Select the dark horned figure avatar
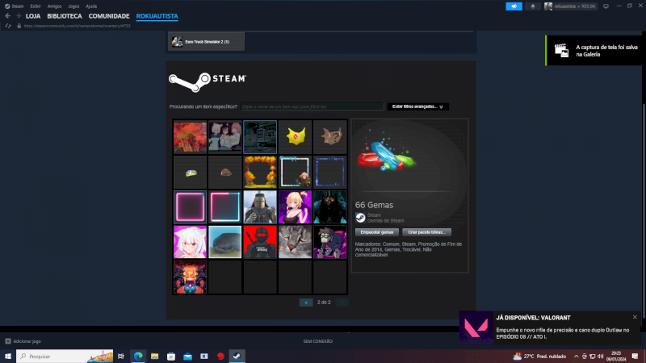646x363 pixels. click(x=330, y=207)
